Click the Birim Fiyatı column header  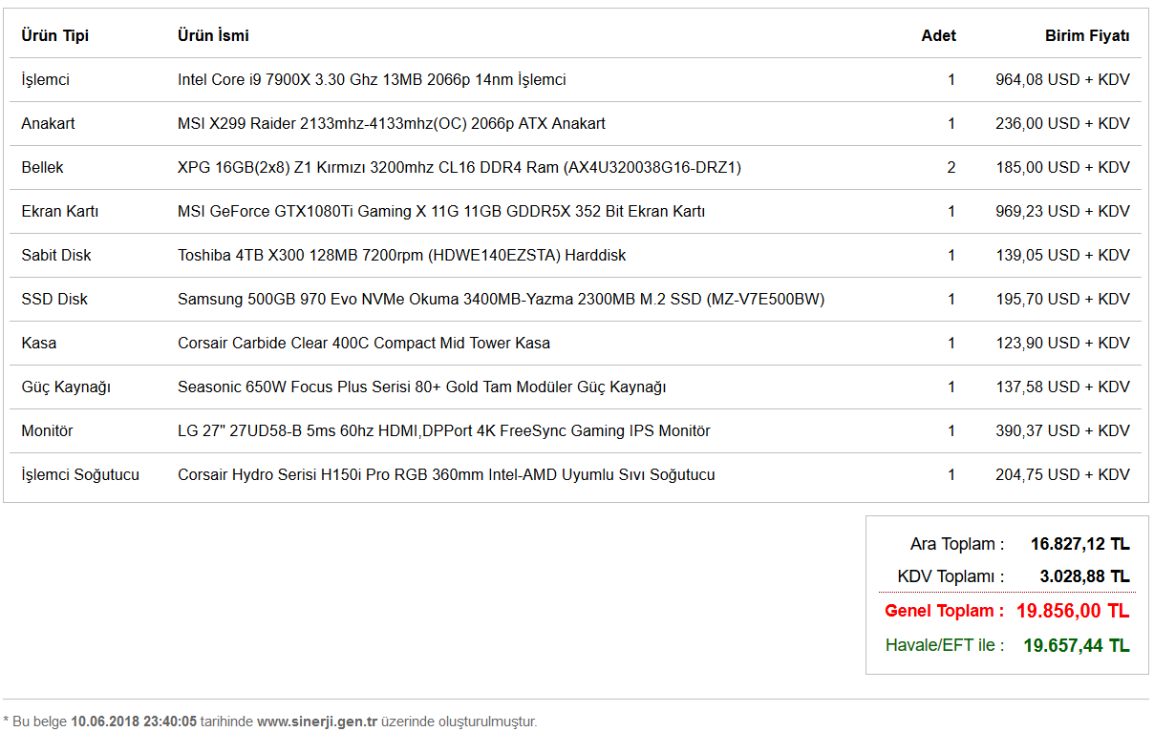1087,35
